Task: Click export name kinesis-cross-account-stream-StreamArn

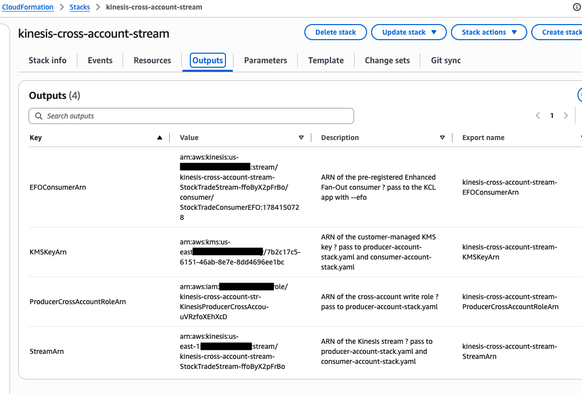Action: coord(510,351)
